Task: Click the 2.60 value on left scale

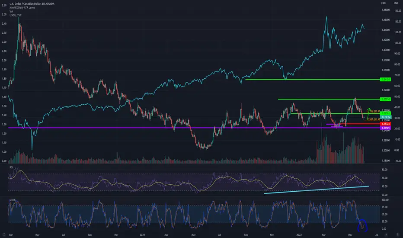Action: click(4, 5)
